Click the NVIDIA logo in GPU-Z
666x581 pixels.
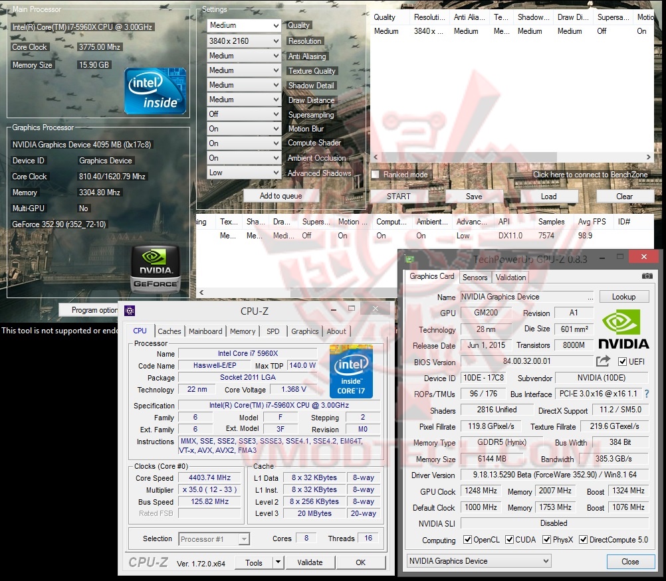(623, 329)
